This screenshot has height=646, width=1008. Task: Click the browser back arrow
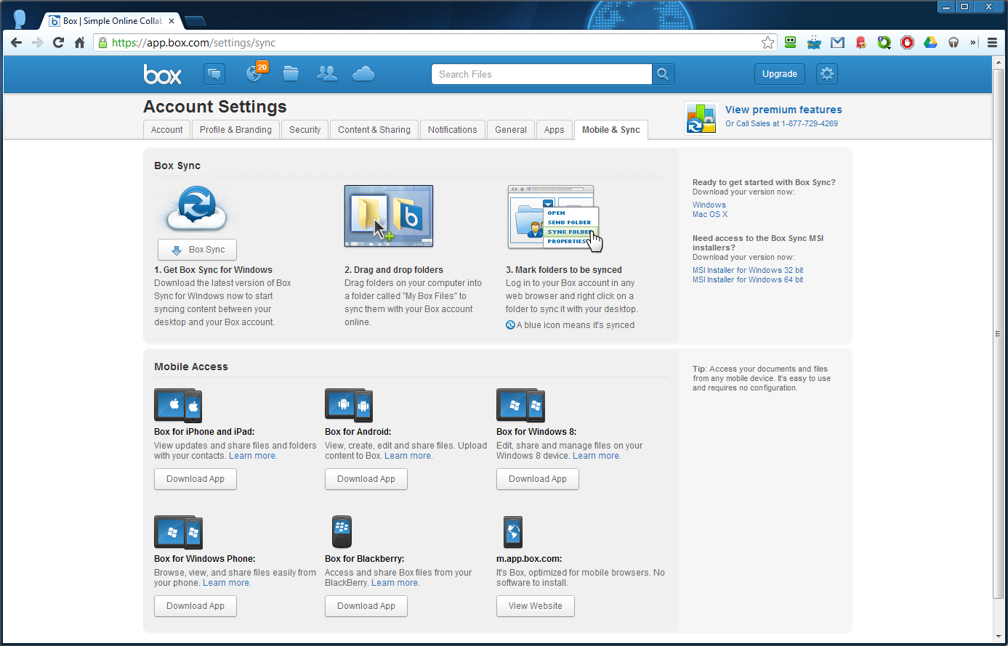pyautogui.click(x=16, y=43)
